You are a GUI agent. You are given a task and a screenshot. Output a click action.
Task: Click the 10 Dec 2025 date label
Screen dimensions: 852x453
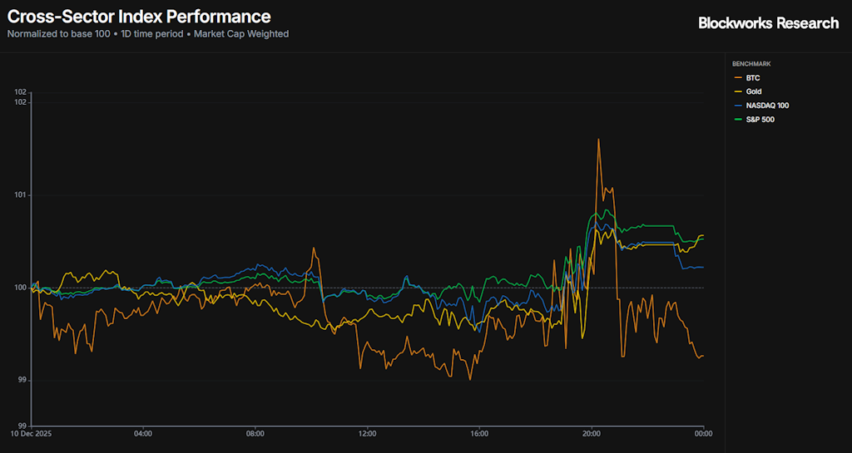[32, 433]
